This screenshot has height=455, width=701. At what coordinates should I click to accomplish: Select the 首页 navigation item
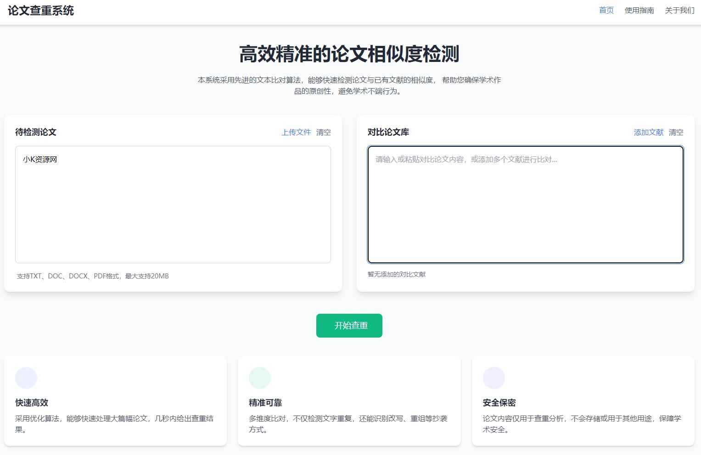tap(606, 10)
